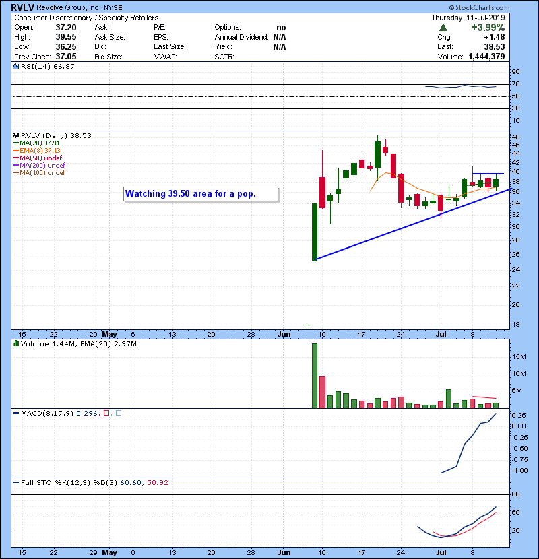This screenshot has height=559, width=539.
Task: Click the Open value 37.20
Action: click(x=66, y=28)
